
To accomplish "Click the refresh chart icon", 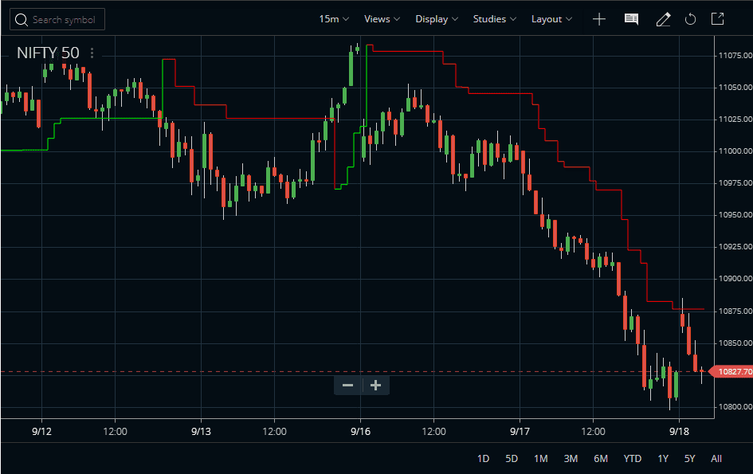I will tap(690, 19).
